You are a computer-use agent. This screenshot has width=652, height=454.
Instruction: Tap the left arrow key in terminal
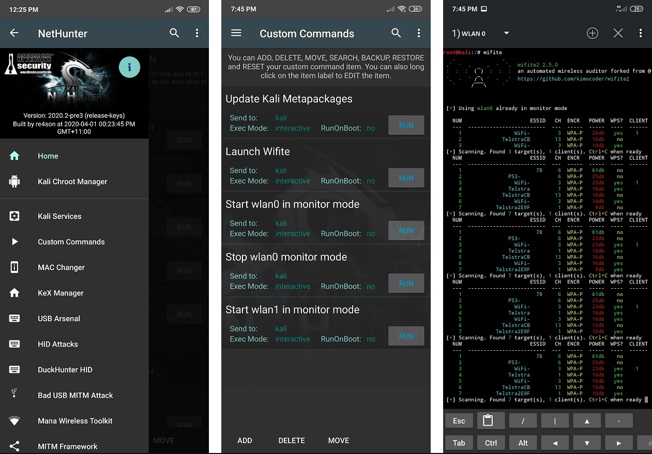click(x=555, y=443)
